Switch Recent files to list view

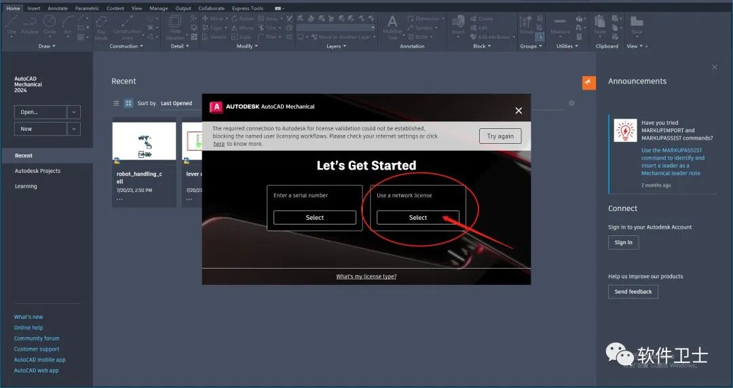[117, 103]
